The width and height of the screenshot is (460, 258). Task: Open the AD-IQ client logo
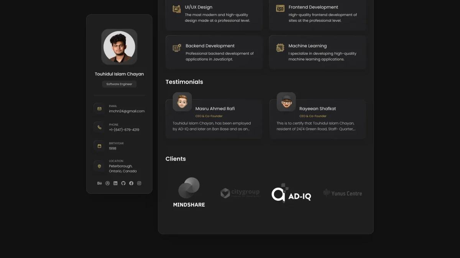[291, 193]
